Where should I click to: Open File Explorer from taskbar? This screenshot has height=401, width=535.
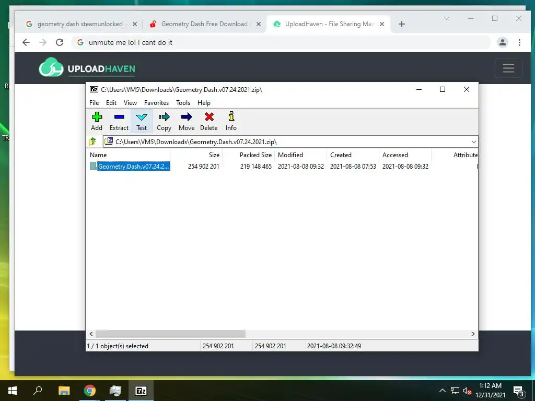click(x=64, y=391)
